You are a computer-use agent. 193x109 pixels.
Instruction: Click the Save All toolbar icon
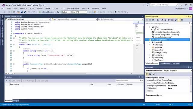tap(25, 12)
